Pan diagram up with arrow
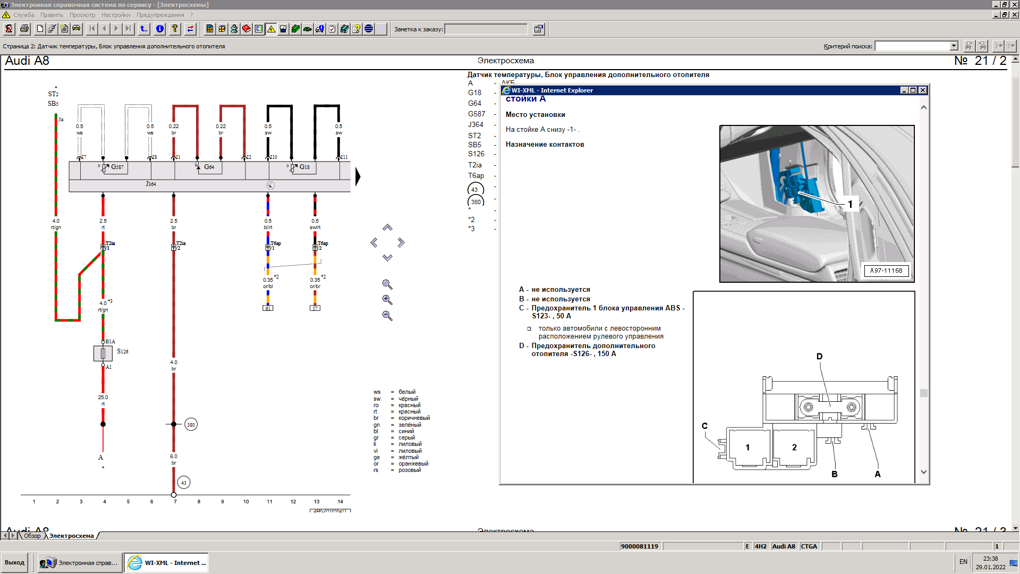The width and height of the screenshot is (1020, 574). coord(387,228)
